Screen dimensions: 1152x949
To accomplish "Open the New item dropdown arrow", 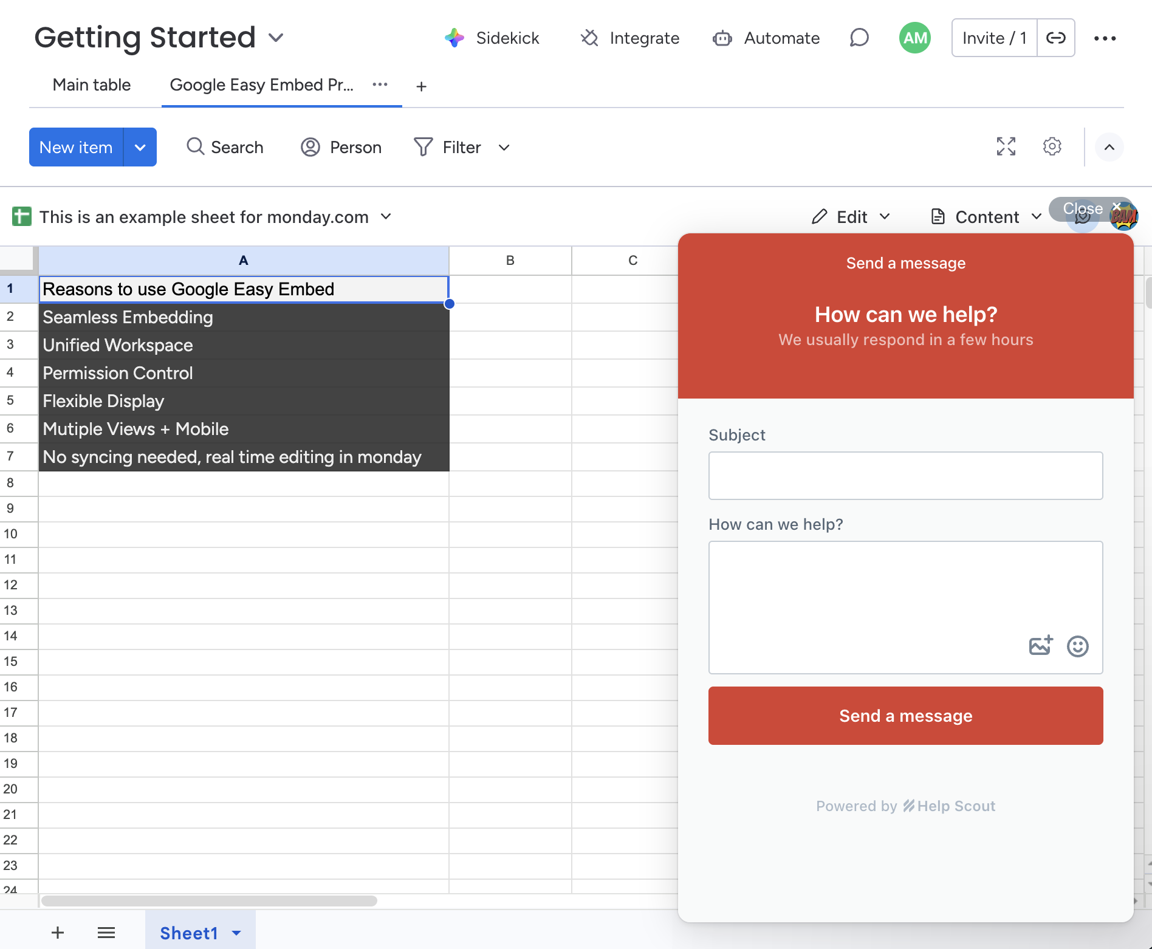I will (x=140, y=147).
